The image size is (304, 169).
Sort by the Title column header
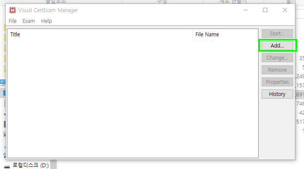click(x=100, y=35)
